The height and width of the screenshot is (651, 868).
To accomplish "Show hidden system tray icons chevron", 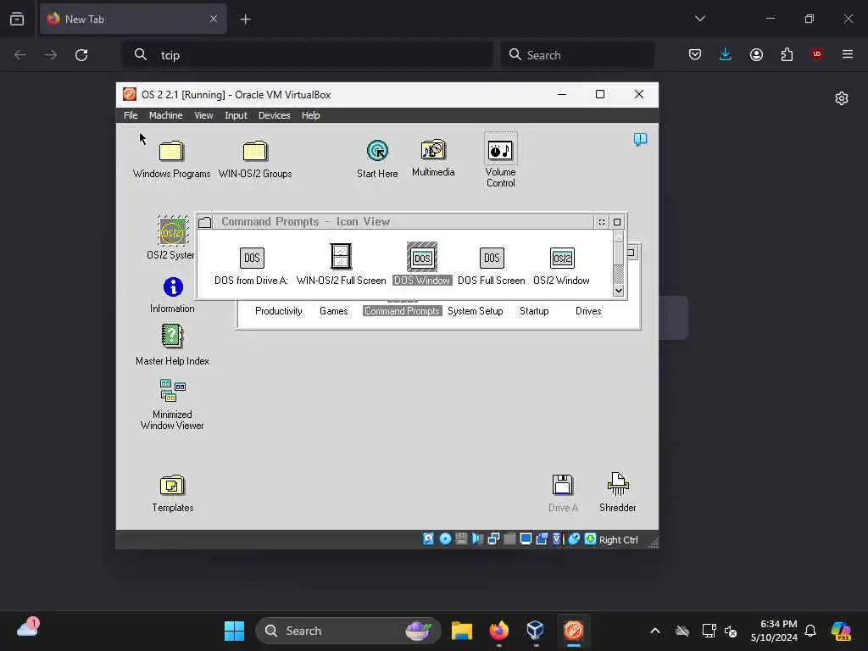I will pyautogui.click(x=655, y=631).
